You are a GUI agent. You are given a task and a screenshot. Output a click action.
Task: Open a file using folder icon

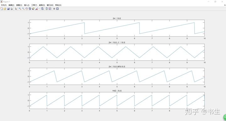coord(5,9)
